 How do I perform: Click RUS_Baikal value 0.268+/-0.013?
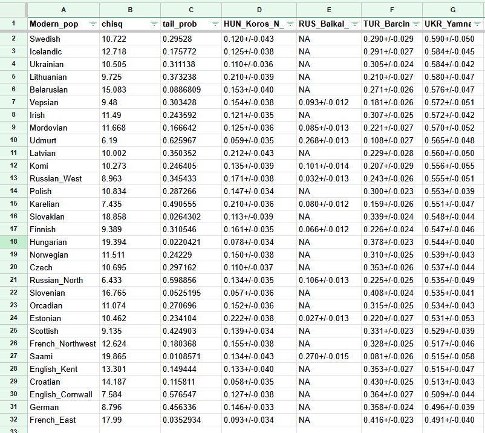point(329,140)
